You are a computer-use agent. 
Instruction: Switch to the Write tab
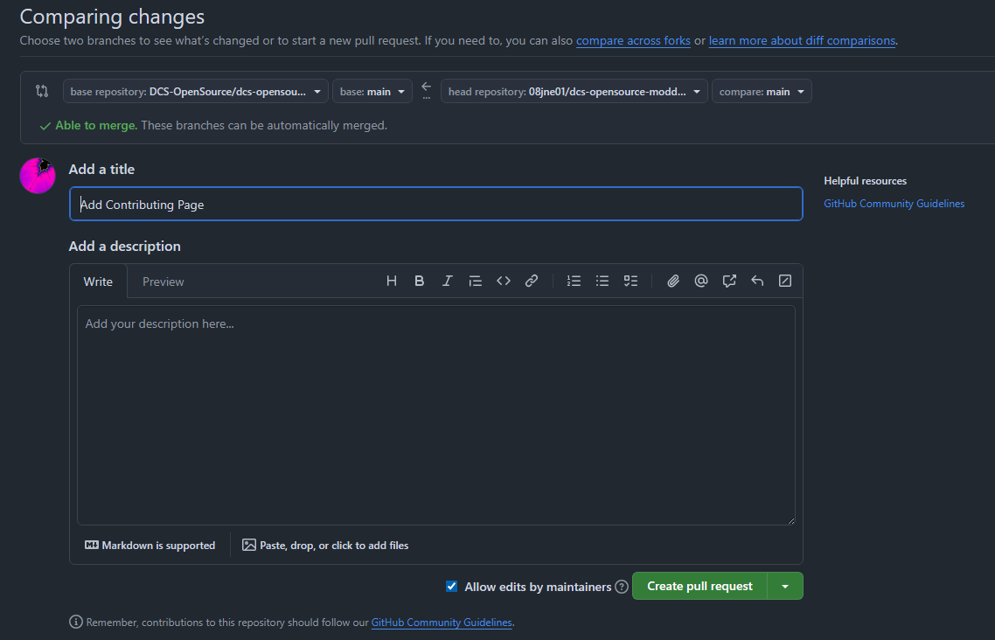click(x=98, y=282)
